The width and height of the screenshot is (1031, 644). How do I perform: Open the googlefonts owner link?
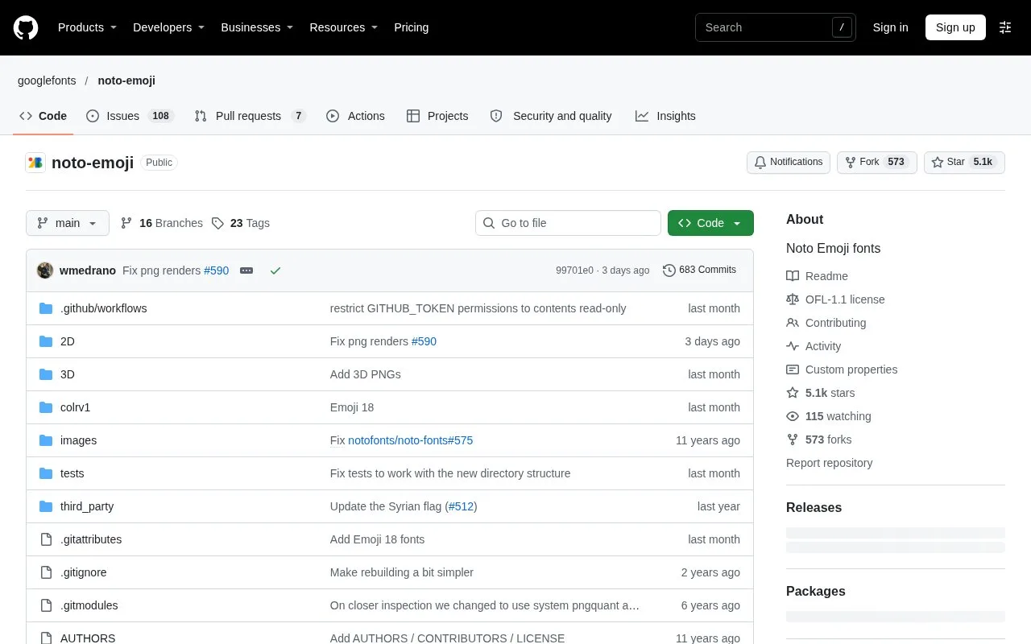coord(47,80)
